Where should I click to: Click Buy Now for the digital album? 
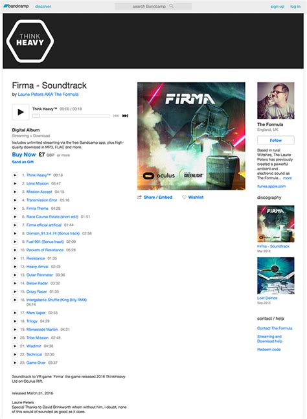click(x=24, y=154)
